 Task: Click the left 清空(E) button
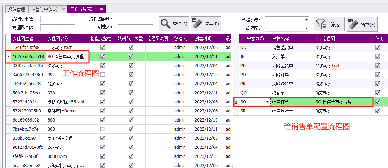click(x=206, y=24)
